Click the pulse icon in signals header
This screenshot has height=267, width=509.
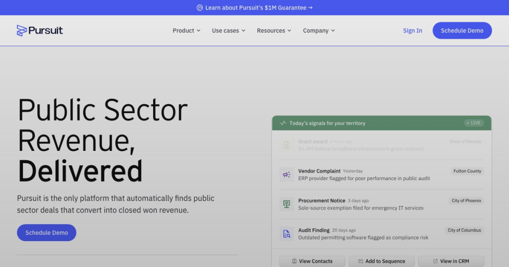[283, 123]
